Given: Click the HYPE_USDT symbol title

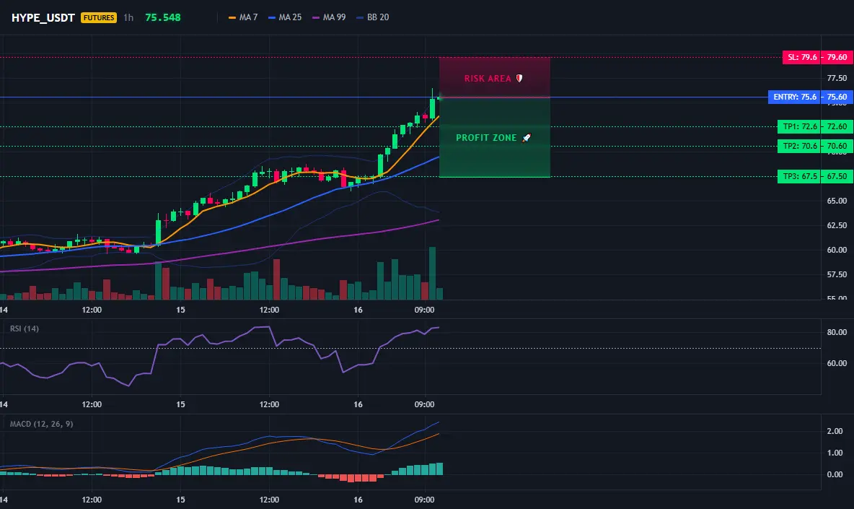Looking at the screenshot, I should point(43,17).
